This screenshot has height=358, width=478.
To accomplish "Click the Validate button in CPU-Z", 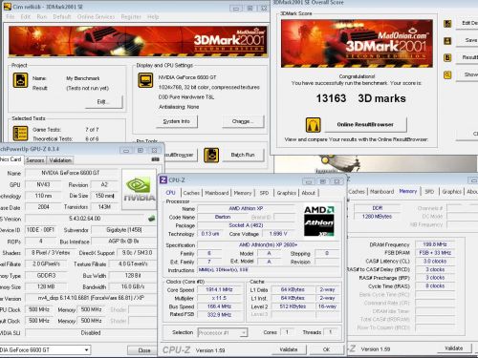I will click(289, 349).
